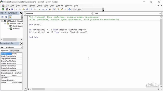Collapse the VBAProject (Книга1) tree node
The height and width of the screenshot is (91, 163).
click(2, 21)
